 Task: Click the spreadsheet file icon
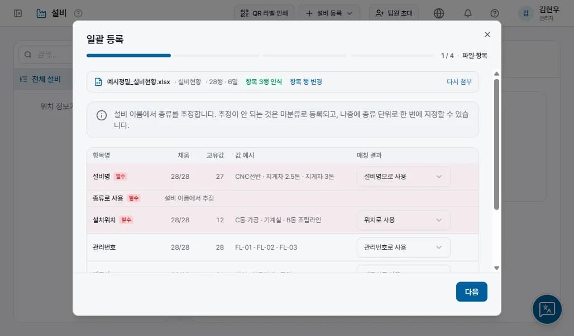coord(98,82)
